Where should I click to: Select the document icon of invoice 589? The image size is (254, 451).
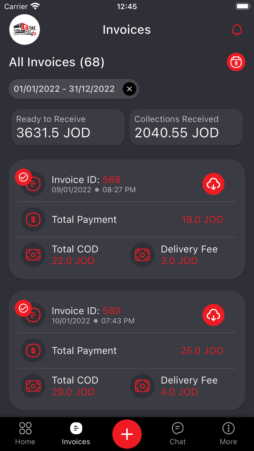click(x=33, y=315)
